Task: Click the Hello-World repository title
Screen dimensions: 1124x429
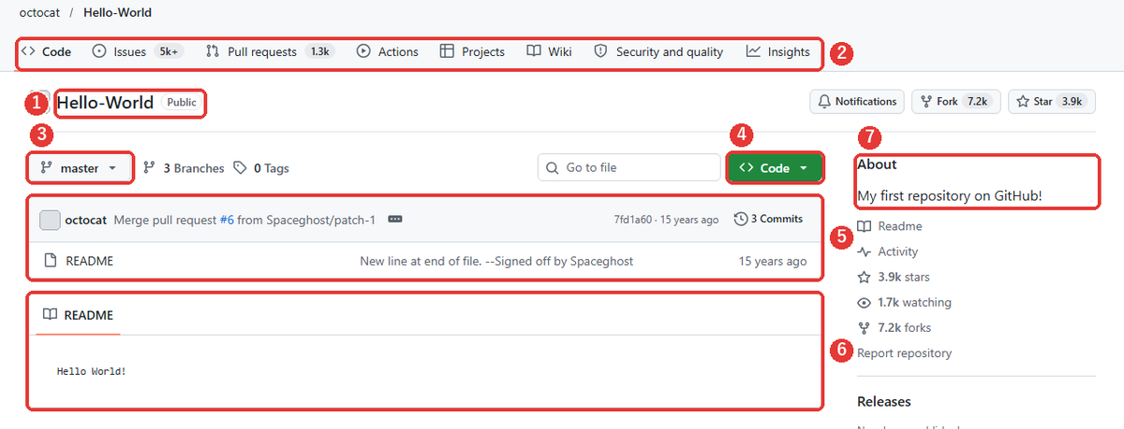Action: click(x=105, y=103)
